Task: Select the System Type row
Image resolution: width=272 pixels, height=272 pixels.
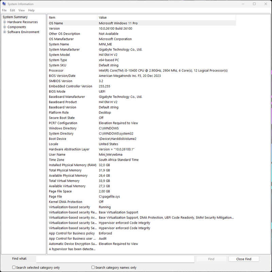Action: click(142, 60)
